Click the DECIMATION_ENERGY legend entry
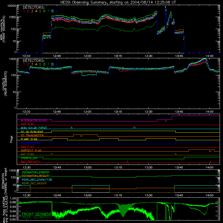The height and width of the screenshot is (223, 223). tap(36, 172)
